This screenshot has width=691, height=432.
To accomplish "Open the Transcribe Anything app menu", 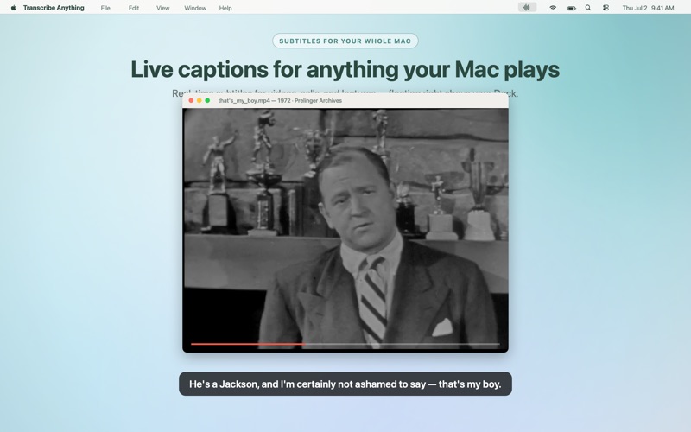I will click(54, 8).
